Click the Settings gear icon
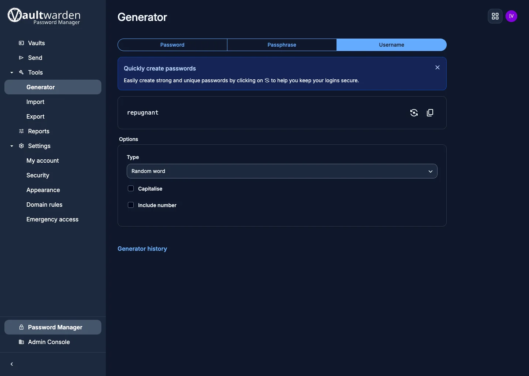This screenshot has height=376, width=529. click(x=21, y=146)
